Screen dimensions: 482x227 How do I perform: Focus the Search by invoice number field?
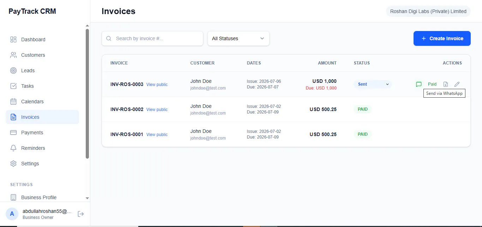point(152,38)
